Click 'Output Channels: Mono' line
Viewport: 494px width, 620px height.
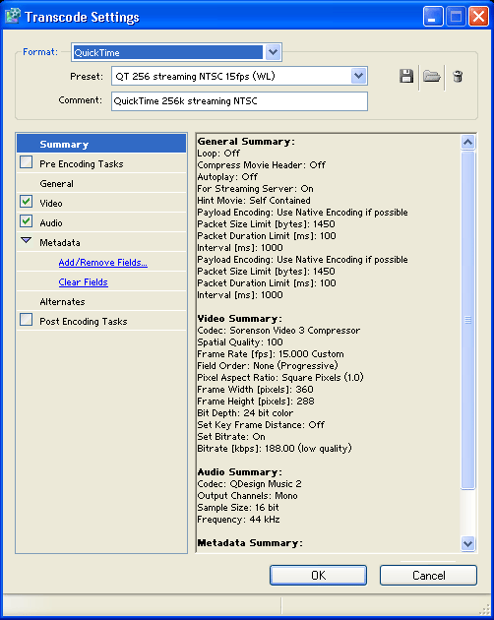pos(248,496)
